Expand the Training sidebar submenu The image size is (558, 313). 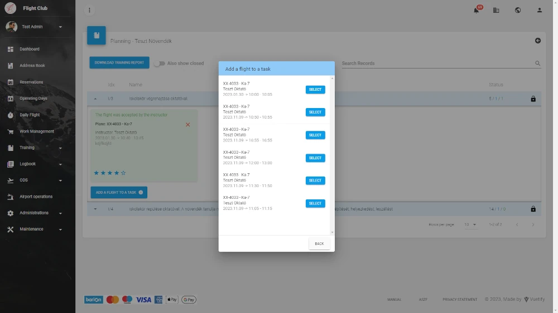click(x=60, y=148)
